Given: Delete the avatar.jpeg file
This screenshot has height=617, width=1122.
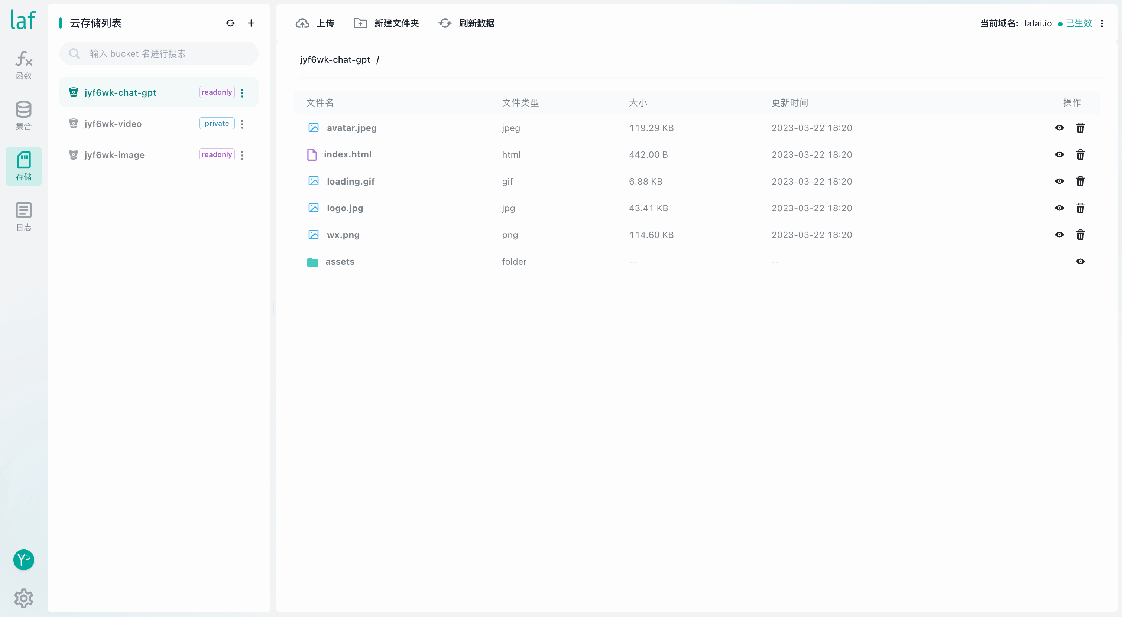Looking at the screenshot, I should [x=1080, y=128].
